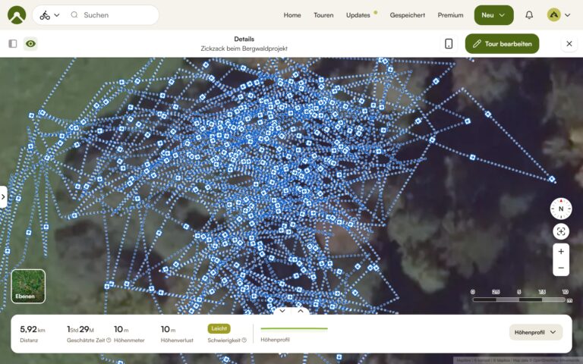This screenshot has height=364, width=583.
Task: Toggle the eye visibility view
Action: [30, 44]
